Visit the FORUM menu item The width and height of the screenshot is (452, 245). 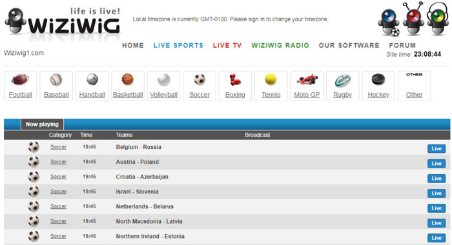point(402,46)
